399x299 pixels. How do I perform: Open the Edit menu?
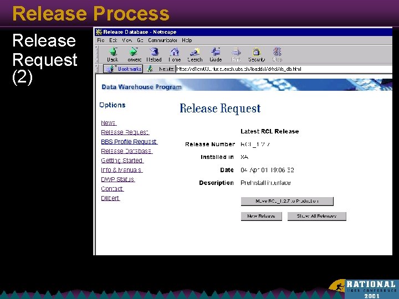pyautogui.click(x=113, y=40)
